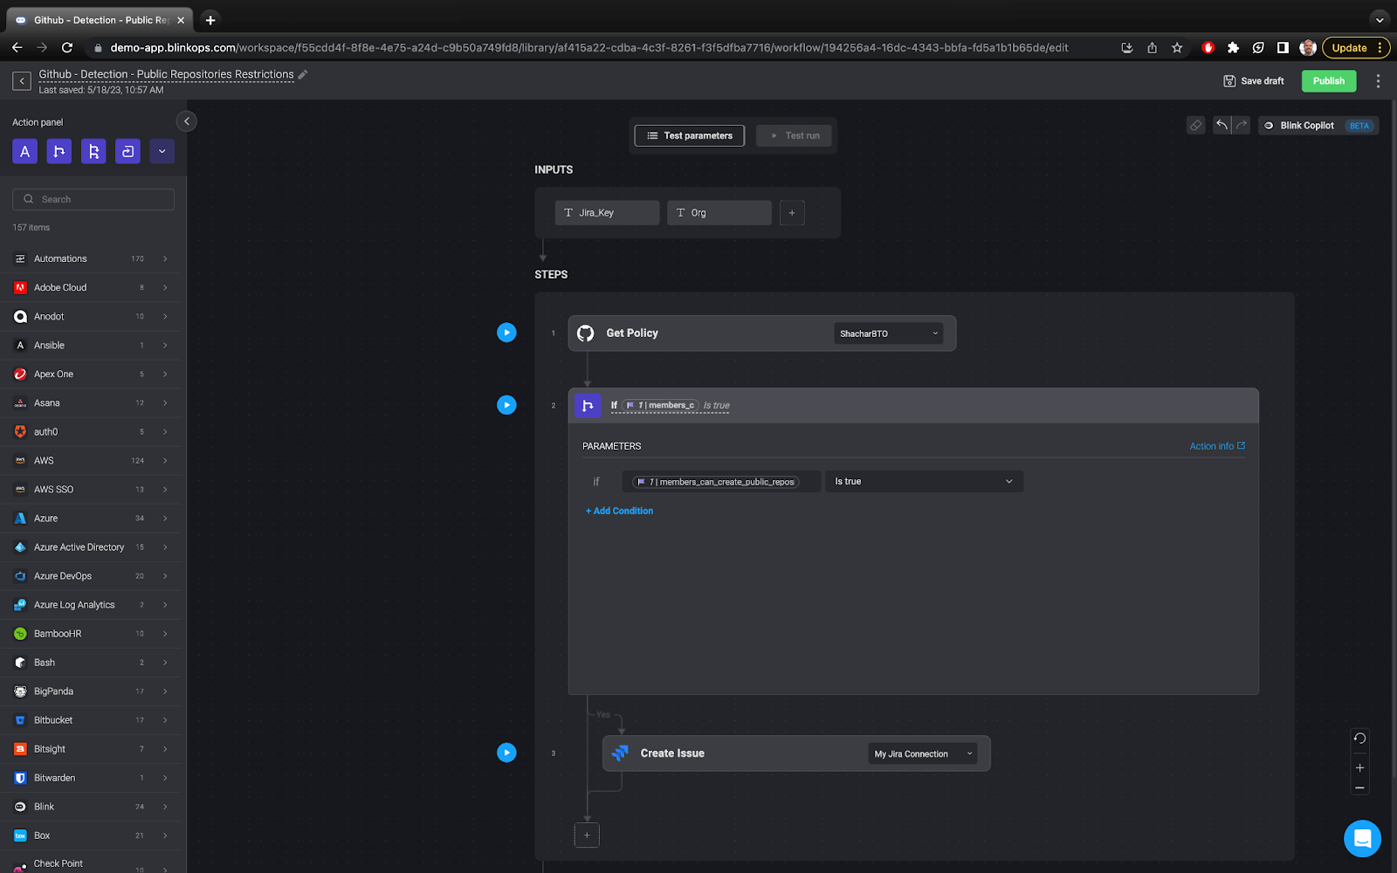
Task: Click the Add Condition link
Action: tap(619, 511)
